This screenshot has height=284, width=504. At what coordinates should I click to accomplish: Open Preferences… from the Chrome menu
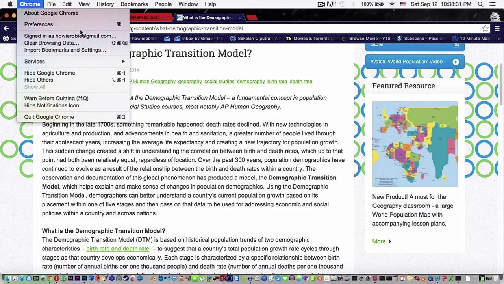click(73, 24)
